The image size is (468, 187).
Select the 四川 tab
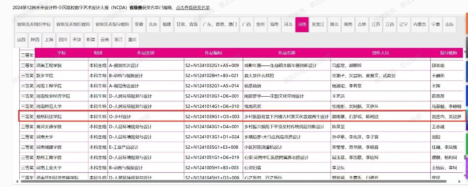63,40
